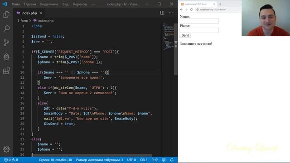Click the $isSend = false; code line

pos(48,36)
